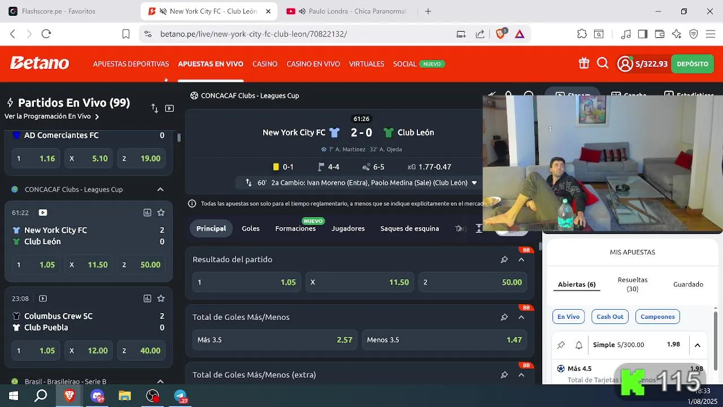Bookmark this page with the bookmark icon

tap(126, 34)
